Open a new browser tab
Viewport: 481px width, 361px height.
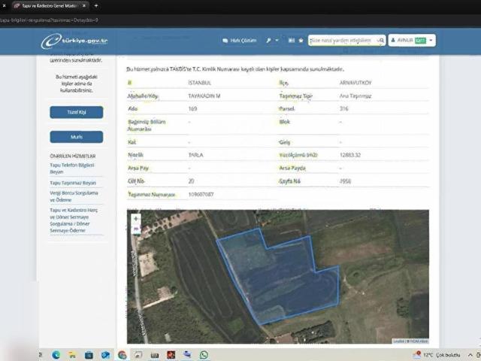coord(95,5)
